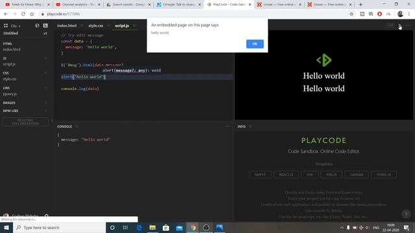Add a library in the LIBS section
The width and height of the screenshot is (415, 233).
pos(45,88)
